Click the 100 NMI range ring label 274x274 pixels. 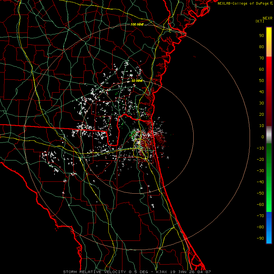coord(137,24)
